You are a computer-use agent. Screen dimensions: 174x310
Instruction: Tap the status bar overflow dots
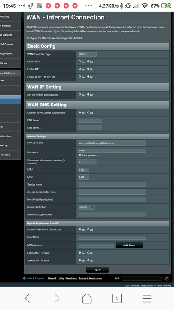pos(89,6)
